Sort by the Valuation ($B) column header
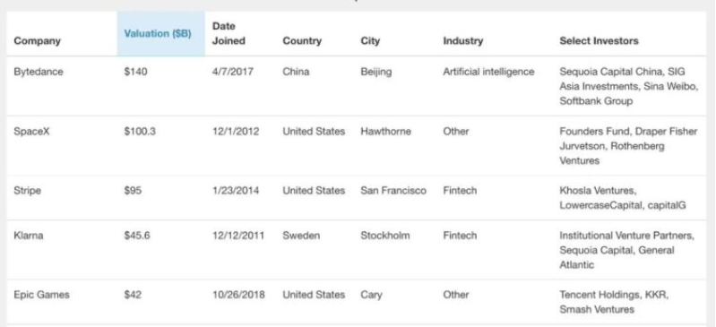Viewport: 716px width, 327px height. pos(158,34)
